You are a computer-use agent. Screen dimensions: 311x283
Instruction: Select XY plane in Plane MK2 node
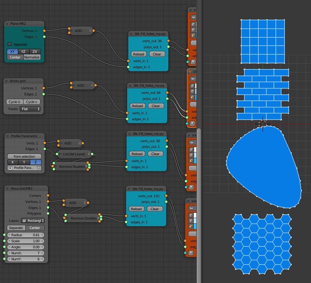[x=12, y=52]
